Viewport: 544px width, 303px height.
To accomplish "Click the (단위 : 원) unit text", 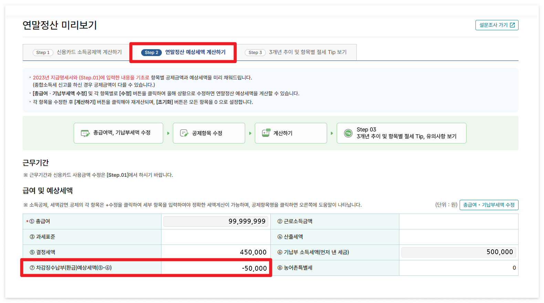I will 446,205.
